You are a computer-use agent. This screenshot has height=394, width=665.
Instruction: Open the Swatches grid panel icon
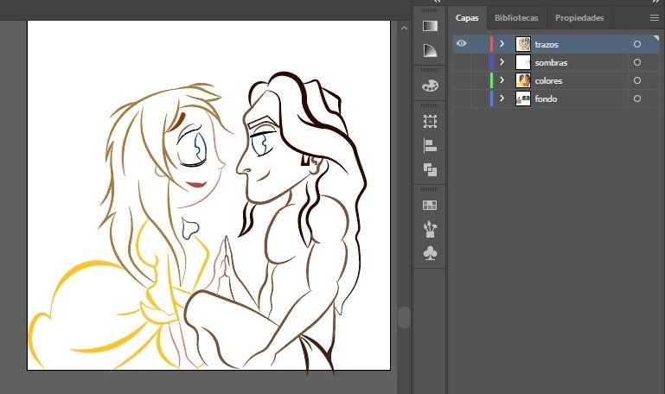click(x=430, y=206)
